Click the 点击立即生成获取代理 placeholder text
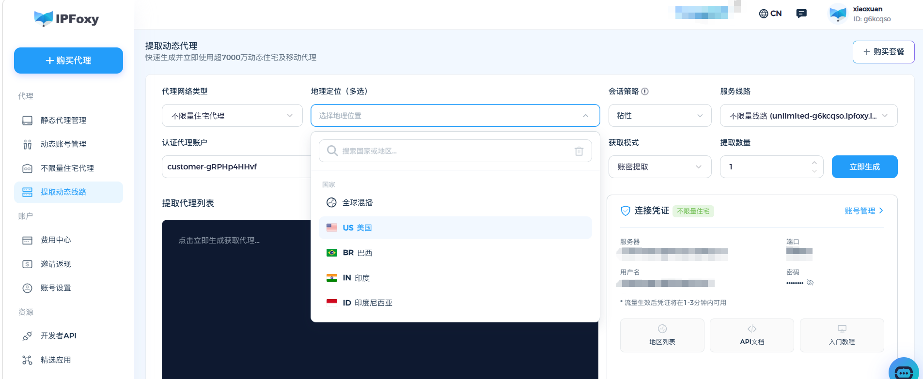The width and height of the screenshot is (923, 379). pyautogui.click(x=219, y=241)
